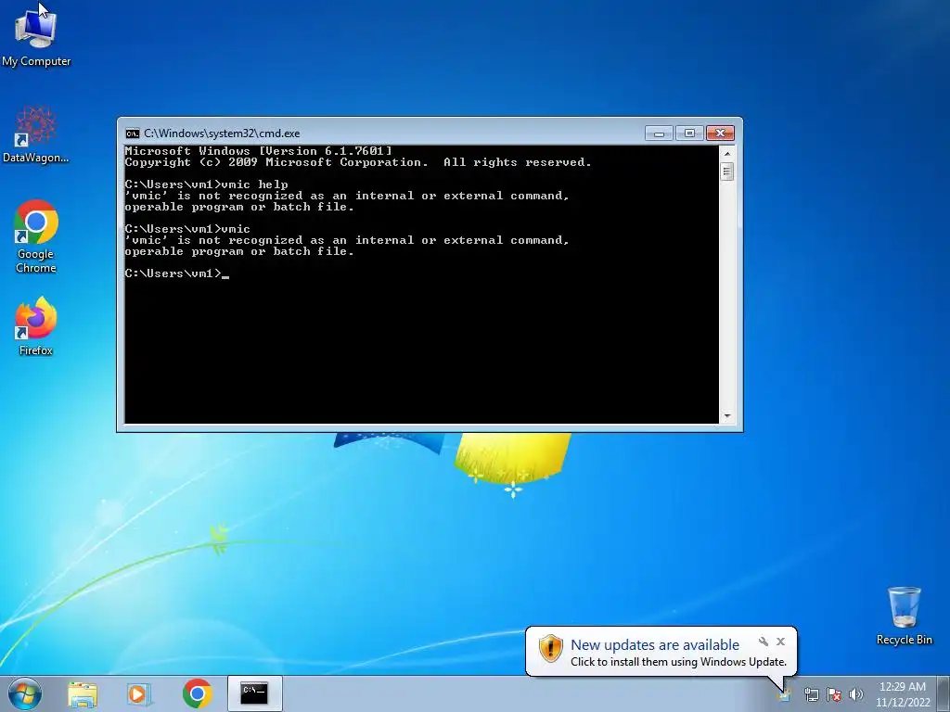Viewport: 950px width, 712px height.
Task: Click the console scrollbar down arrow
Action: pos(727,416)
